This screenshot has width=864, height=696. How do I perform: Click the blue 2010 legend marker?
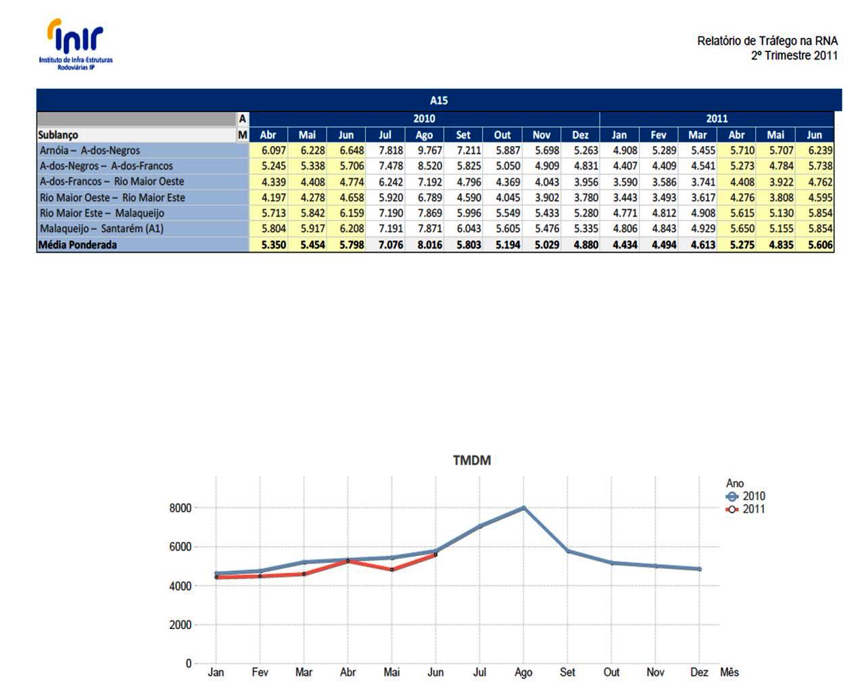coord(731,496)
